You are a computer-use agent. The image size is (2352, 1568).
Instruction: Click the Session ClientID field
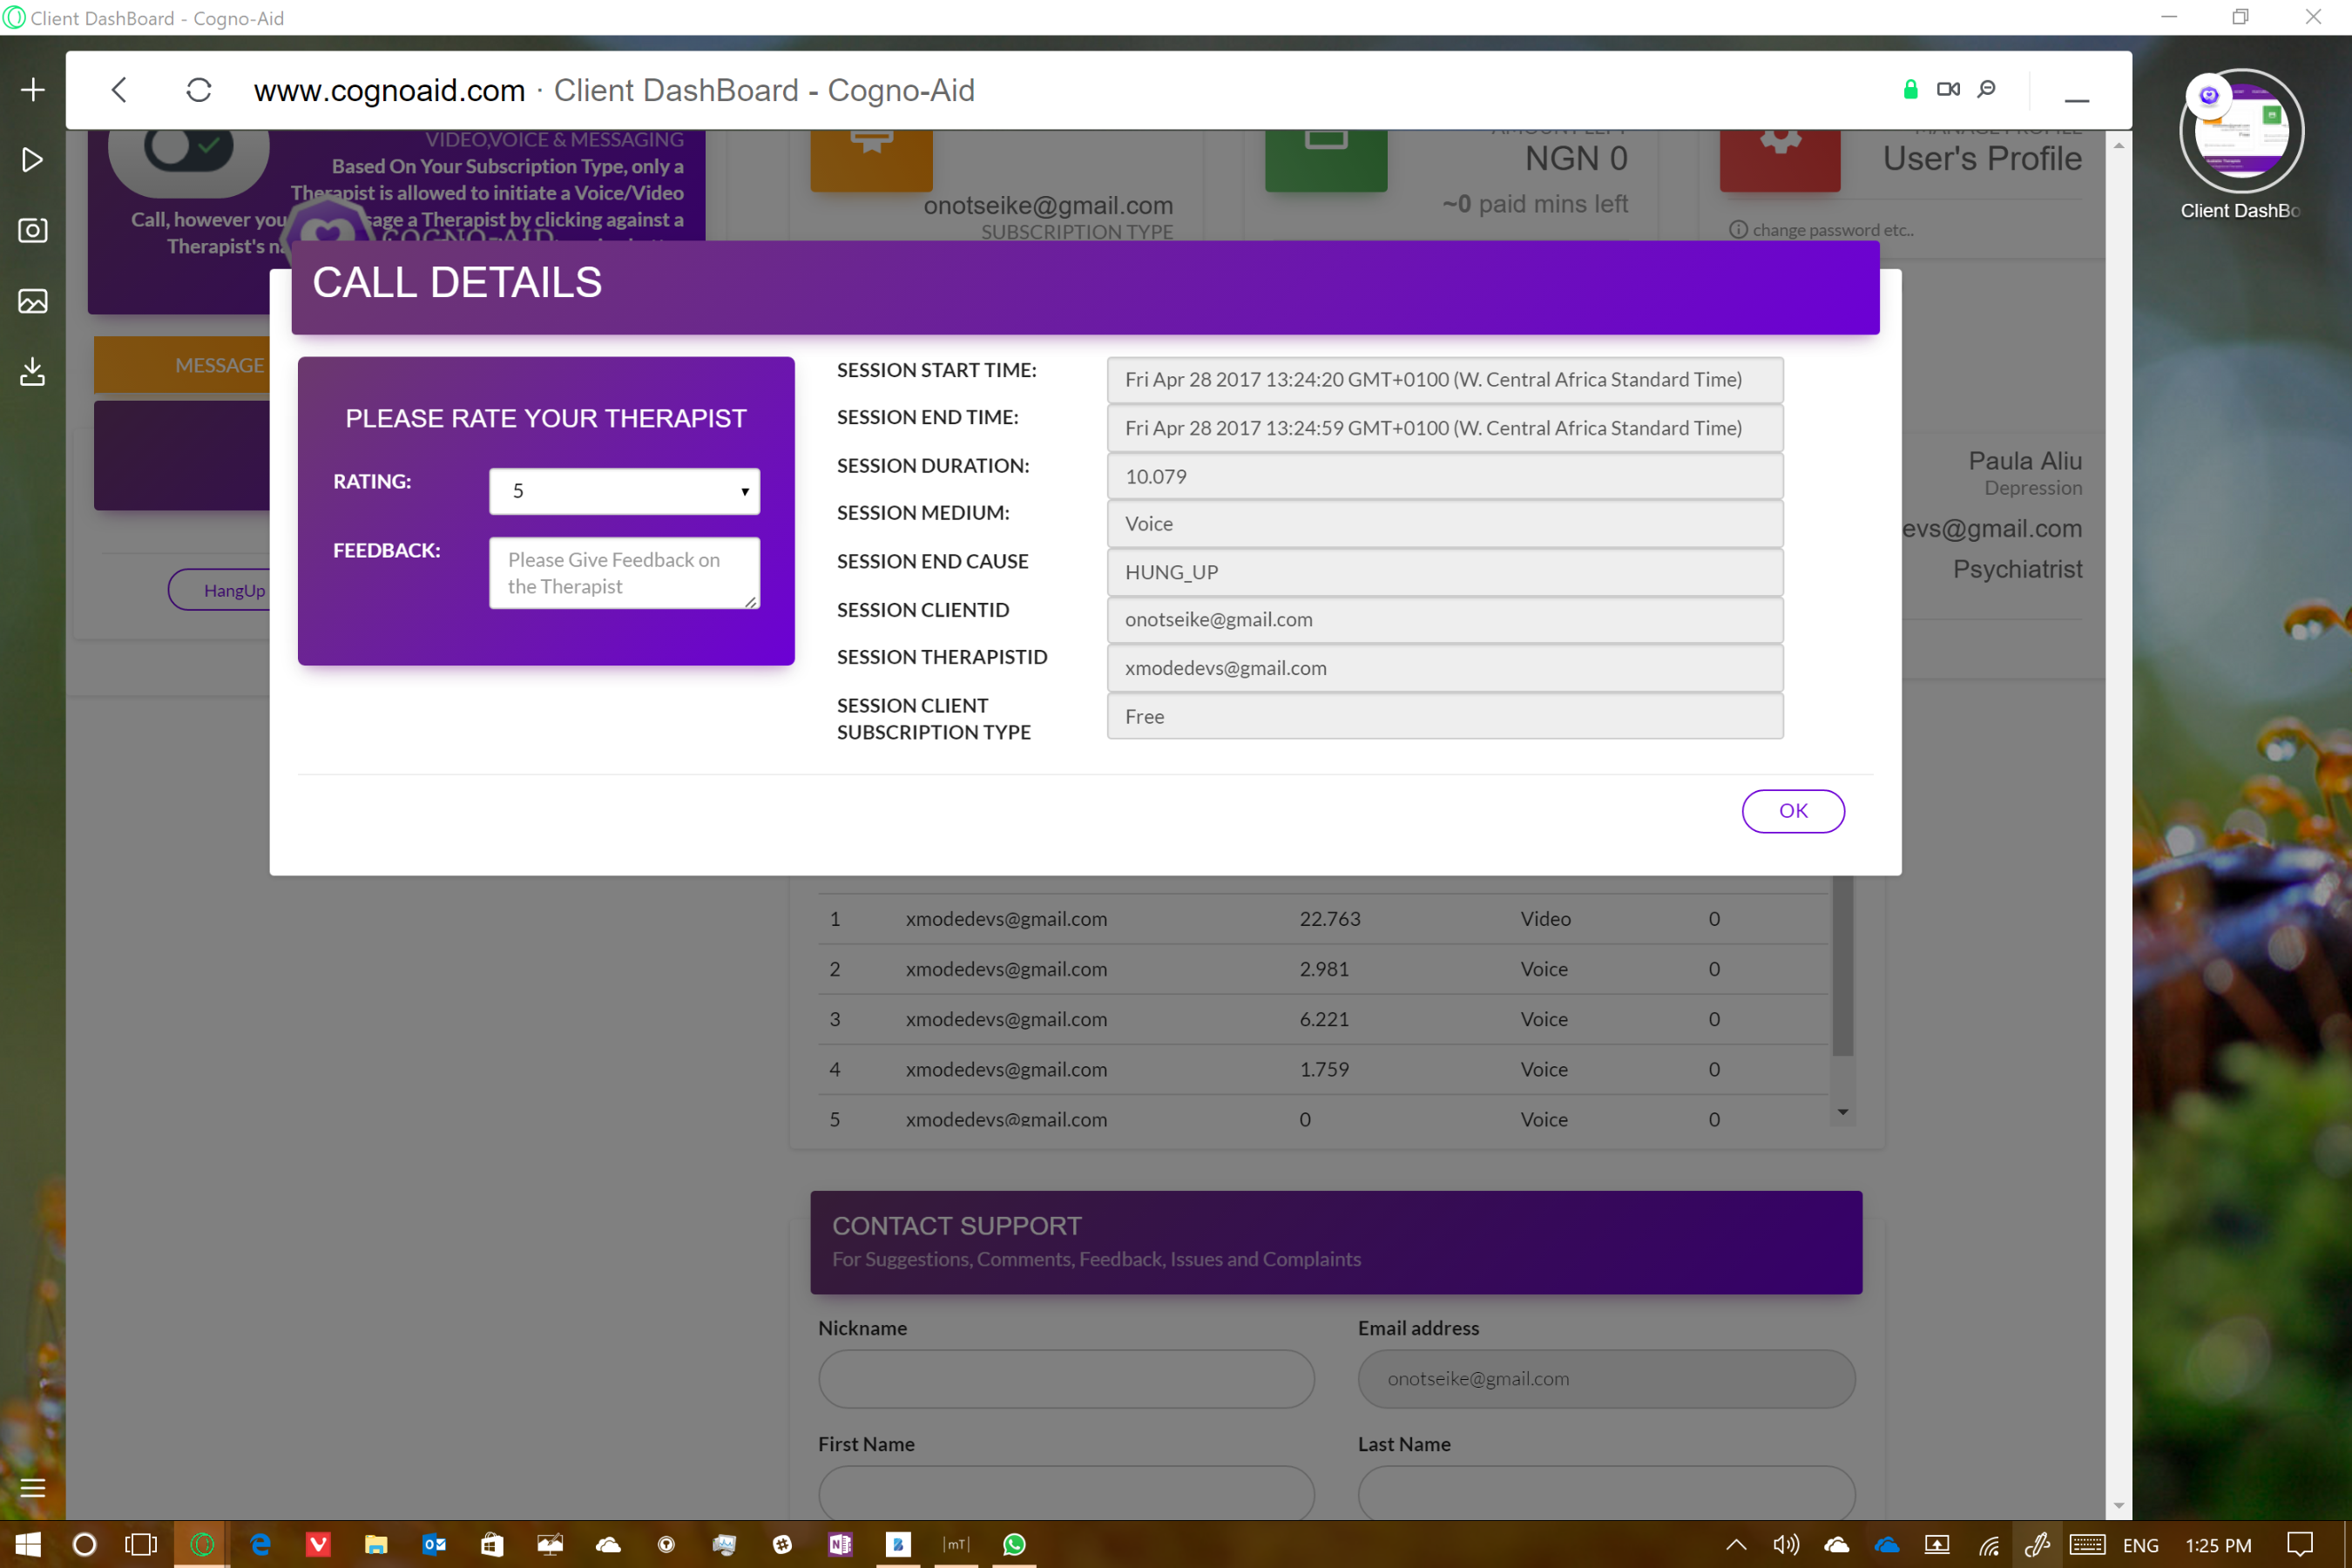[1445, 620]
